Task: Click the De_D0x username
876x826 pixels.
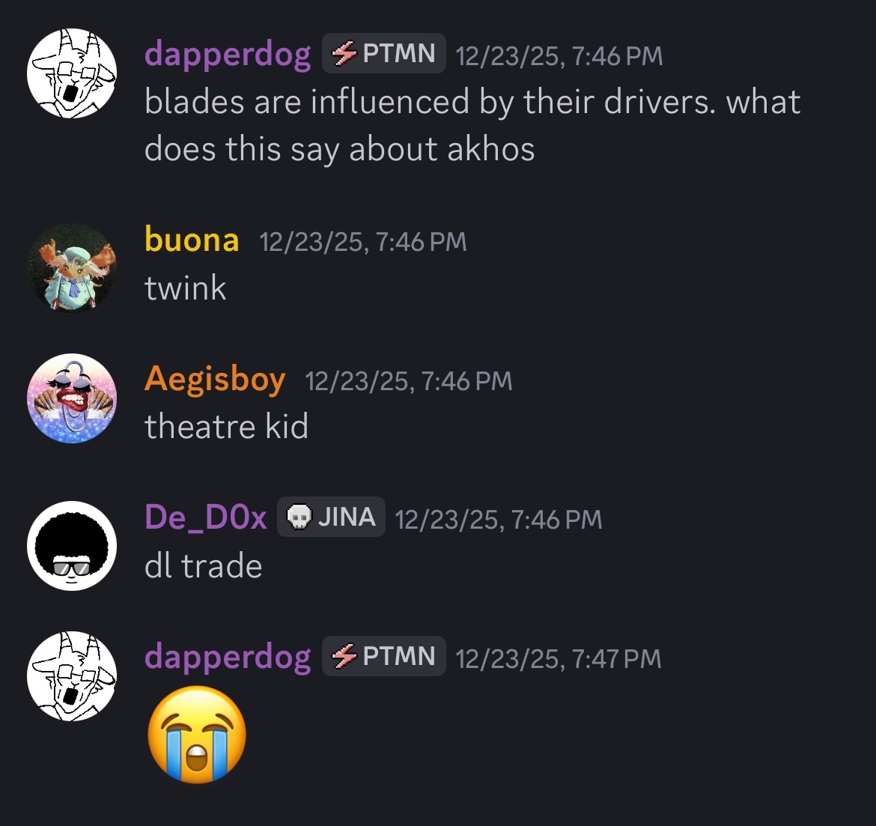Action: click(206, 517)
